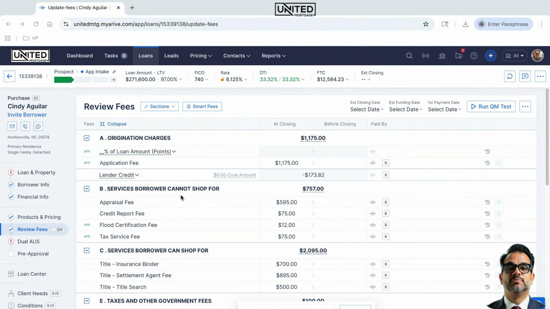Click the split icon on Credit Report Fee
Viewport: 550px width, 309px height.
[x=373, y=213]
